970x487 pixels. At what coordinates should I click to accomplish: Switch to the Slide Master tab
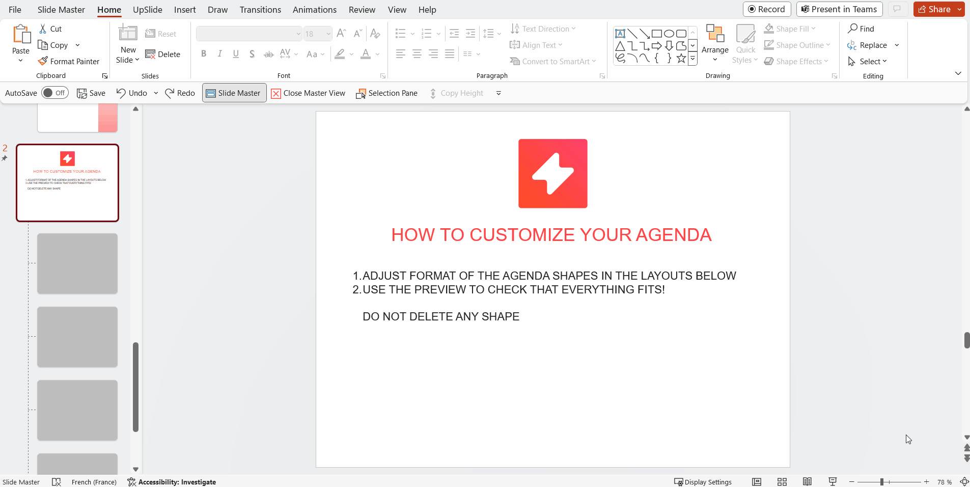pyautogui.click(x=61, y=10)
